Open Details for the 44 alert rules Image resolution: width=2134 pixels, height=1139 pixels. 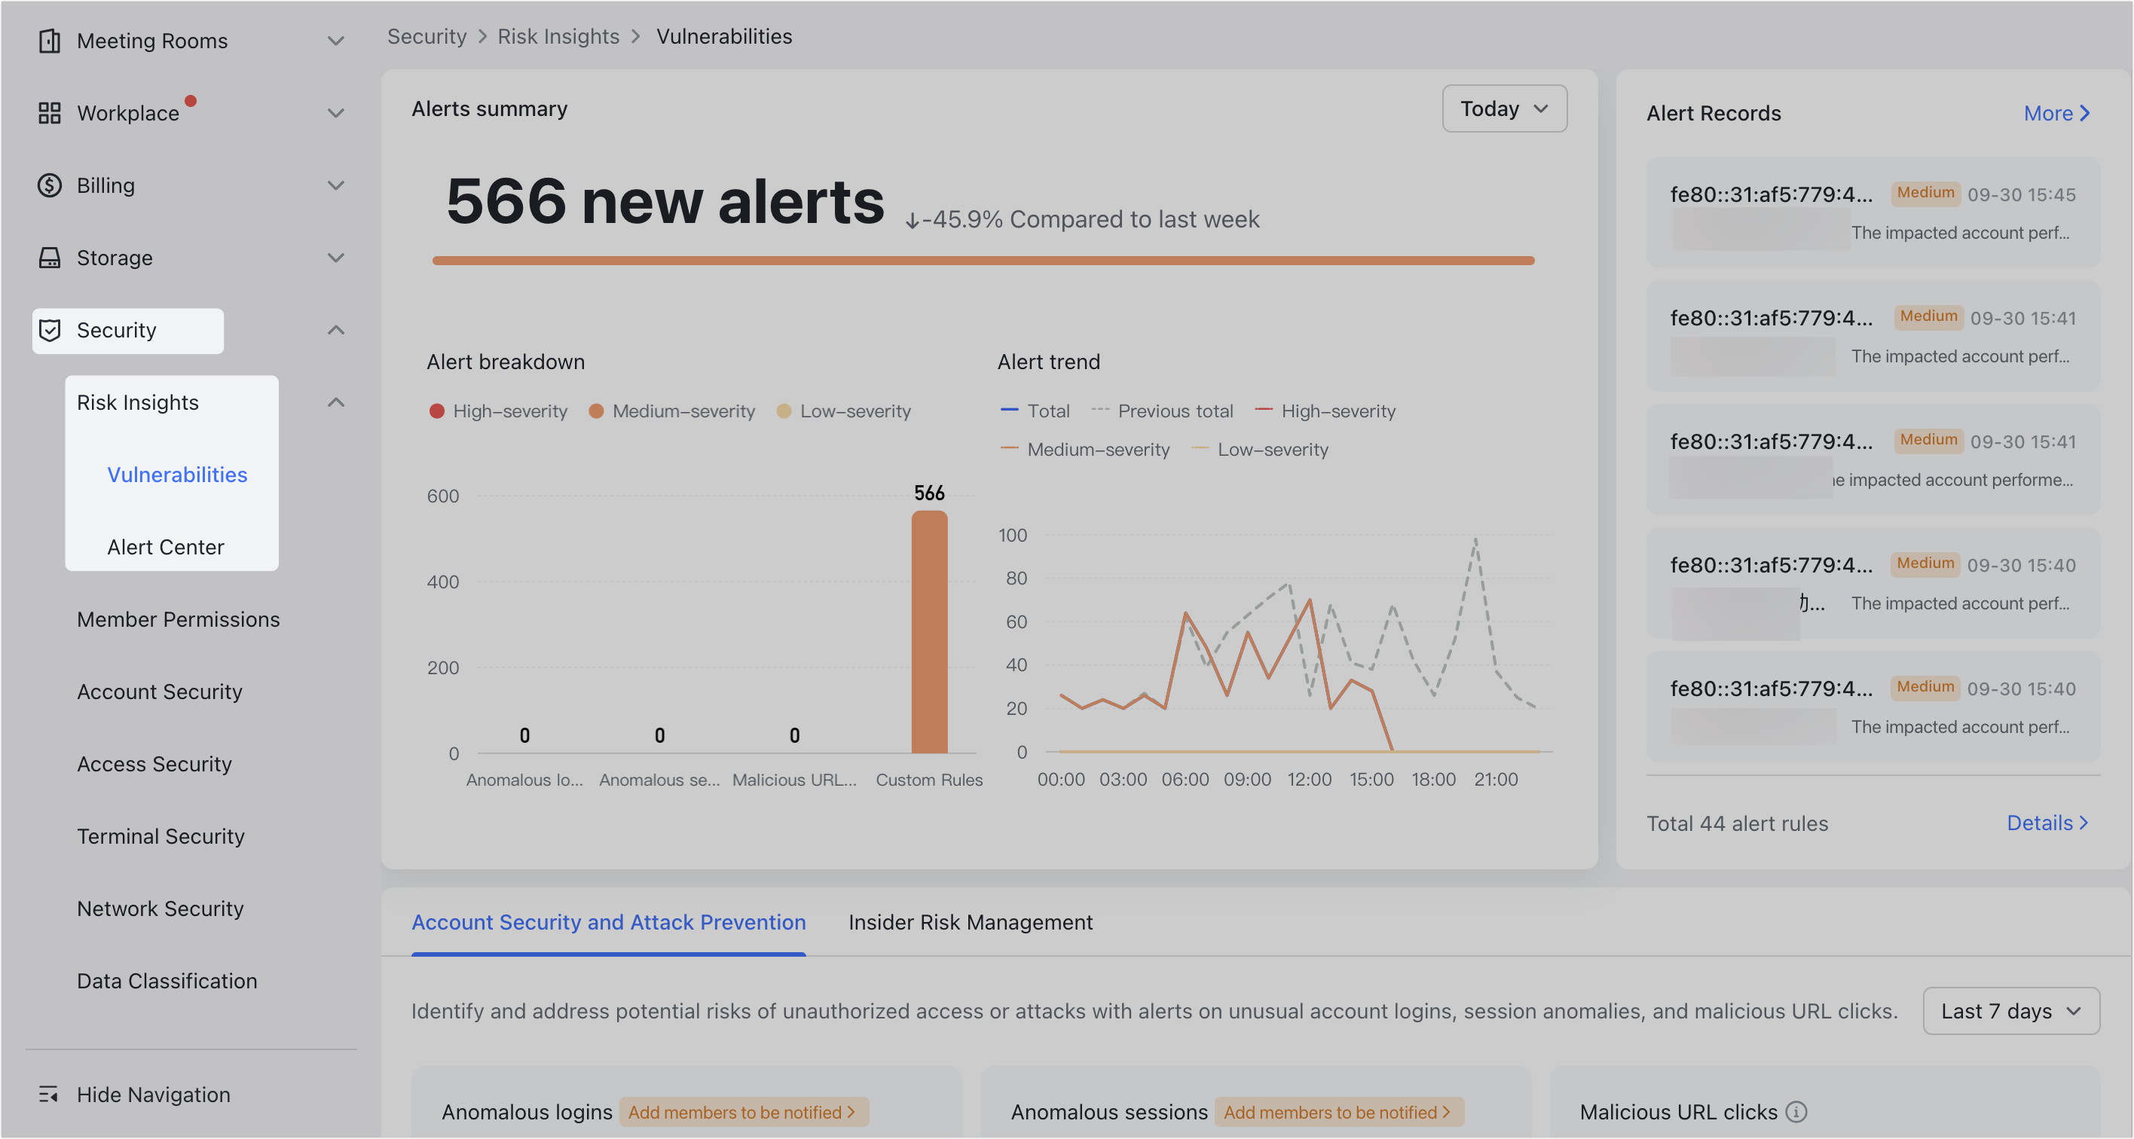[2047, 823]
